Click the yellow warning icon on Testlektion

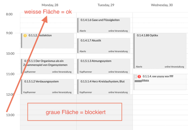coord(25,35)
